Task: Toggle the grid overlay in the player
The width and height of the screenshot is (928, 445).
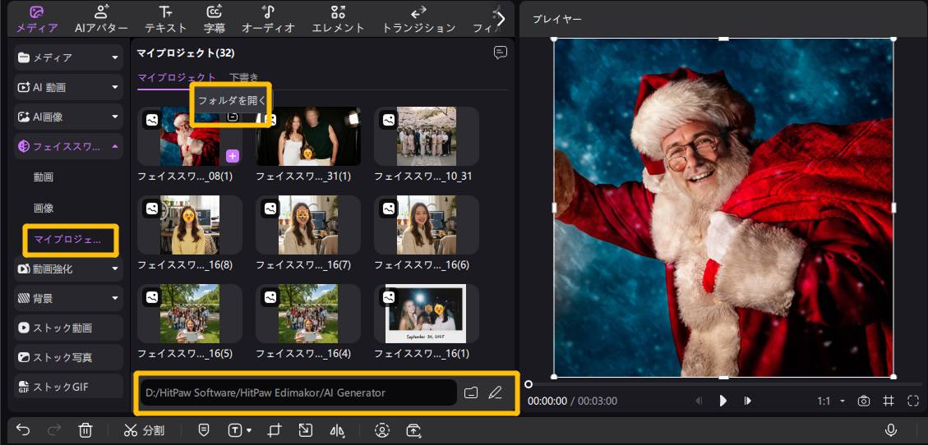Action: click(x=889, y=401)
